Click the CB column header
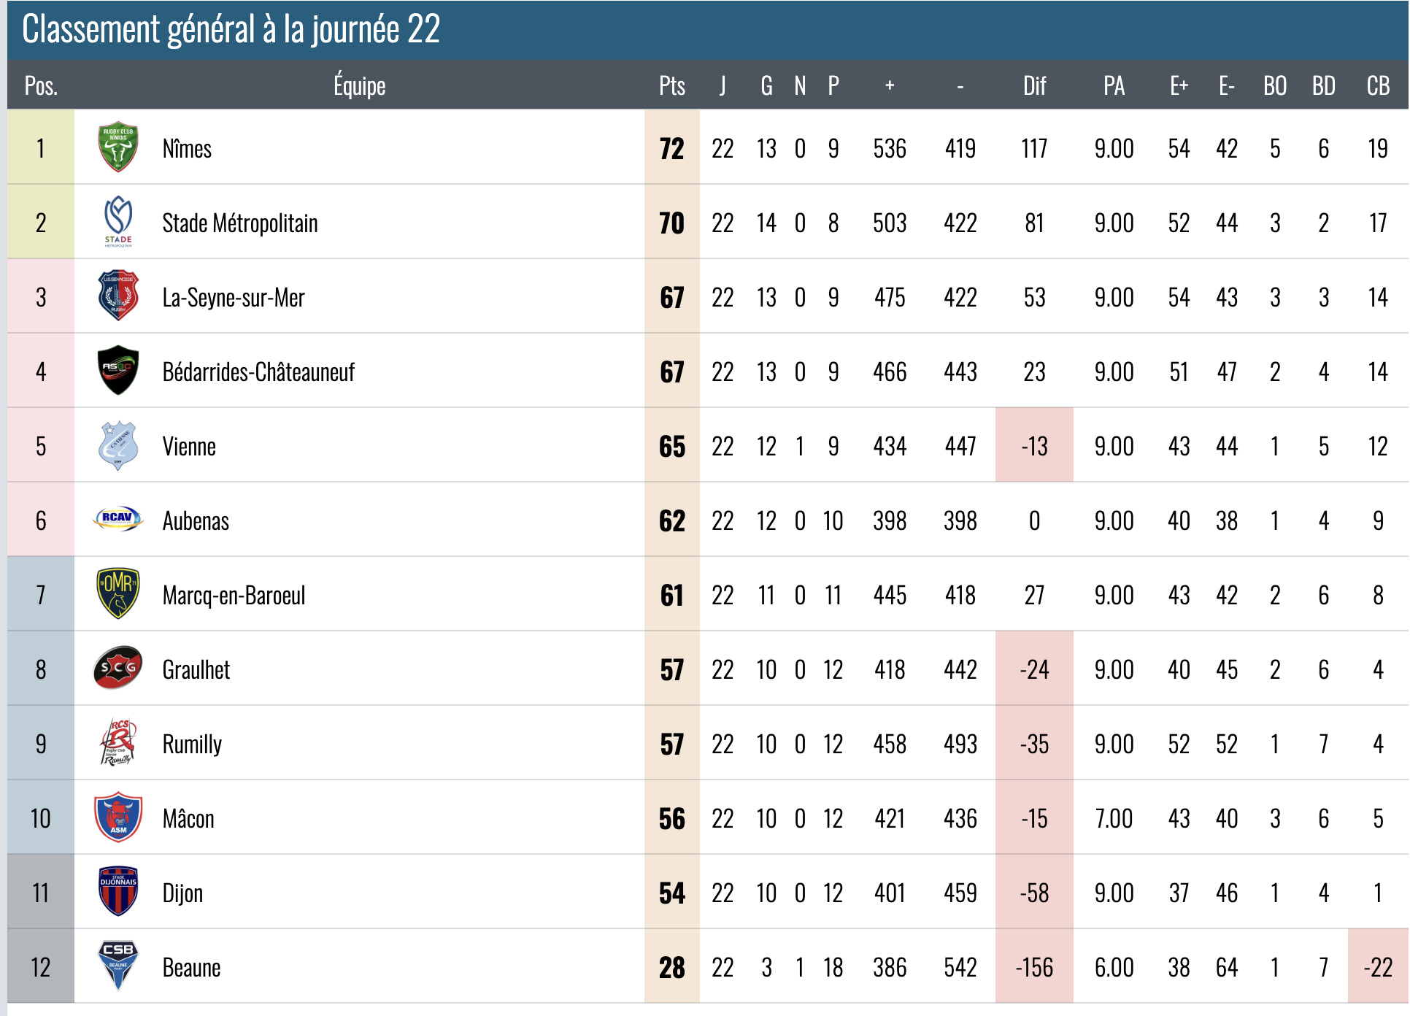Screen dimensions: 1410x1016 [1378, 86]
